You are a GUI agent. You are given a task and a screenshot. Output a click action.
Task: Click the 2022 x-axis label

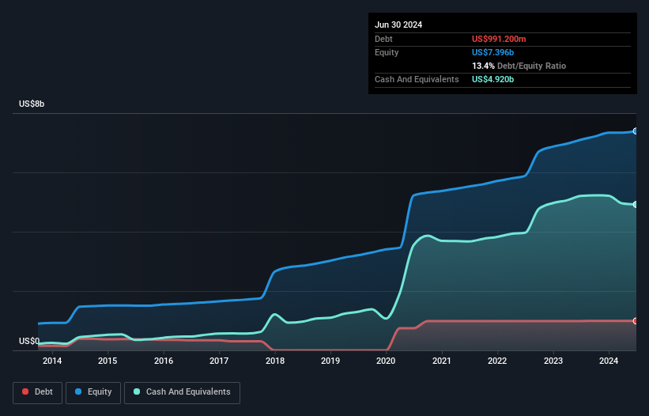[497, 361]
